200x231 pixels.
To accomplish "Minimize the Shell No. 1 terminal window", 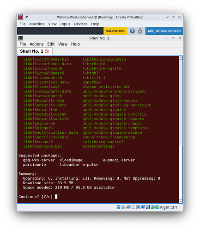I will [166, 38].
